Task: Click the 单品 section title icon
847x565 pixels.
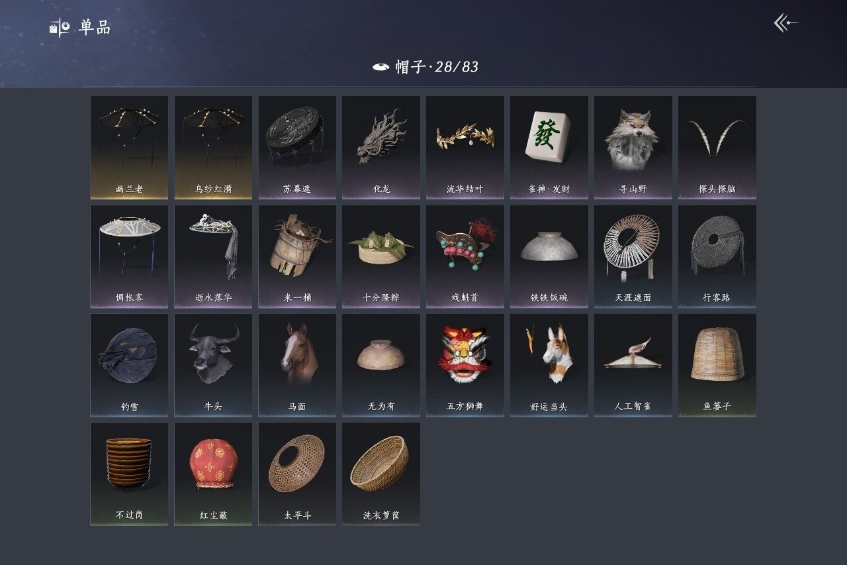Action: click(60, 28)
